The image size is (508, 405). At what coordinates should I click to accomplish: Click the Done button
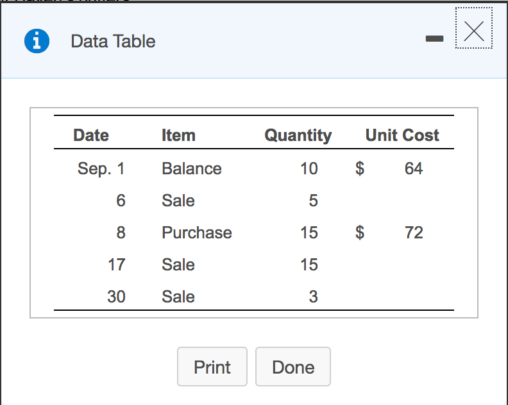pos(292,367)
